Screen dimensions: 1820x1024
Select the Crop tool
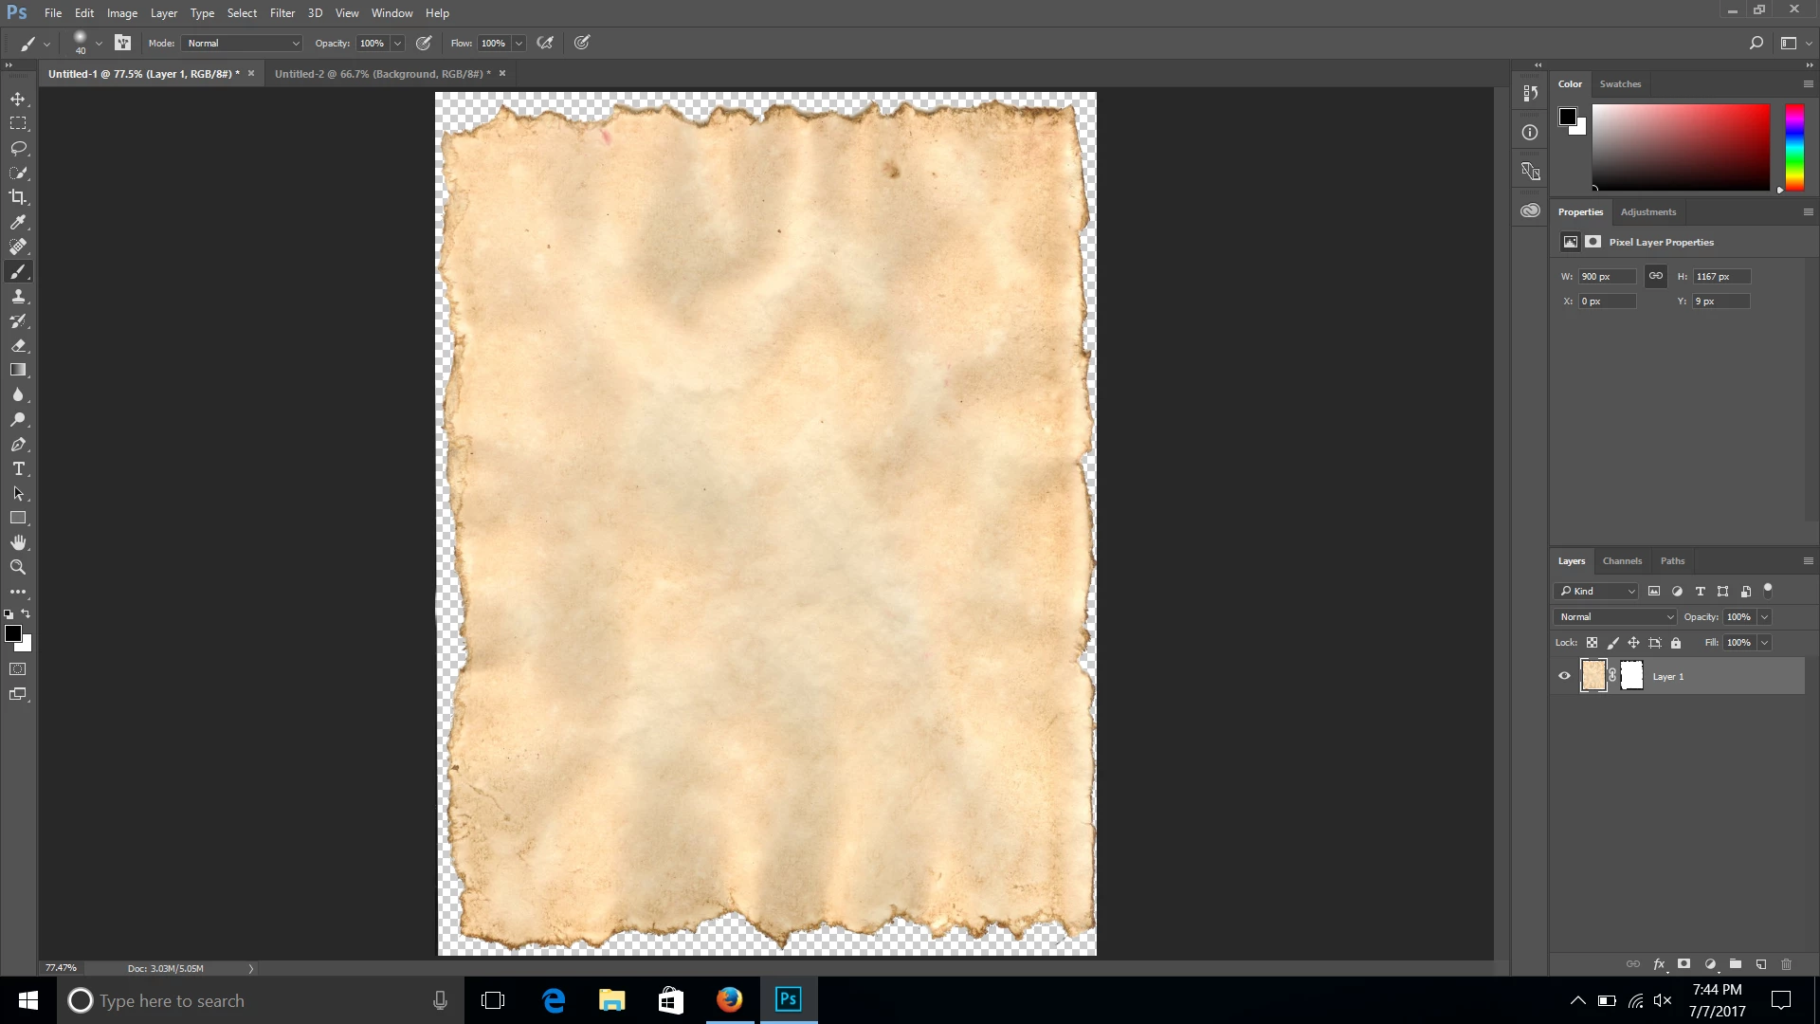point(18,197)
